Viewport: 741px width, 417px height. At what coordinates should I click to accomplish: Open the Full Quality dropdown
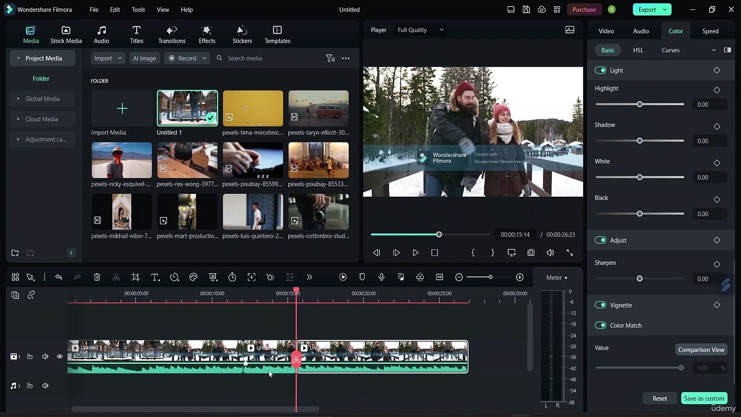(420, 30)
